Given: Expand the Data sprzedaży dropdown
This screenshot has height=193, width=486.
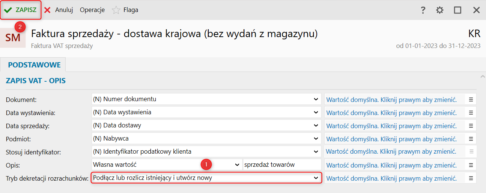Looking at the screenshot, I should [316, 125].
